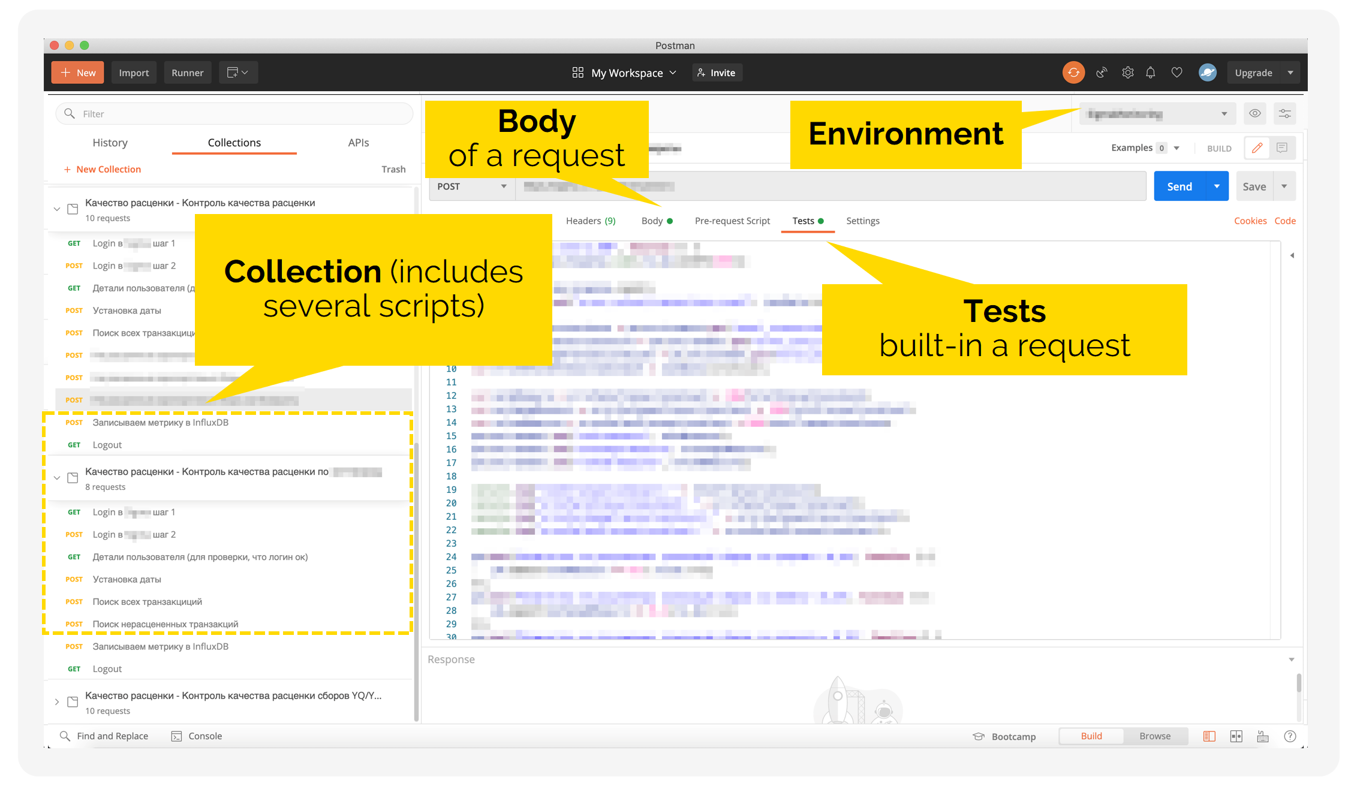Open the Pre-request Script tab
This screenshot has width=1348, height=786.
(732, 221)
